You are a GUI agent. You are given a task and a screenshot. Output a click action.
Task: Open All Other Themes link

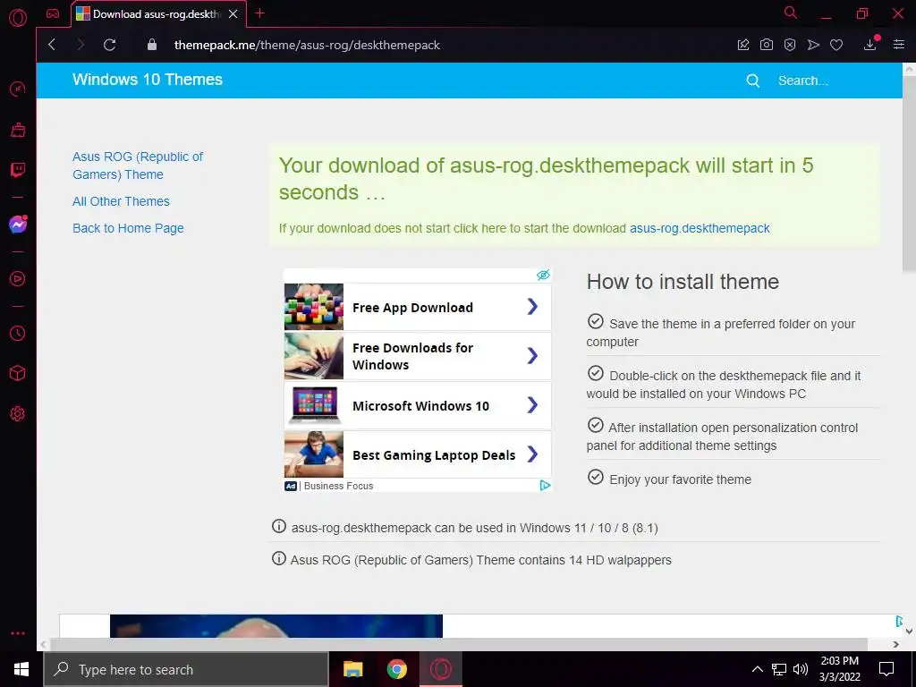point(121,201)
